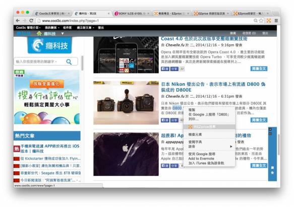The width and height of the screenshot is (294, 207).
Task: Click the page vertical scrollbar at right edge
Action: (279, 144)
